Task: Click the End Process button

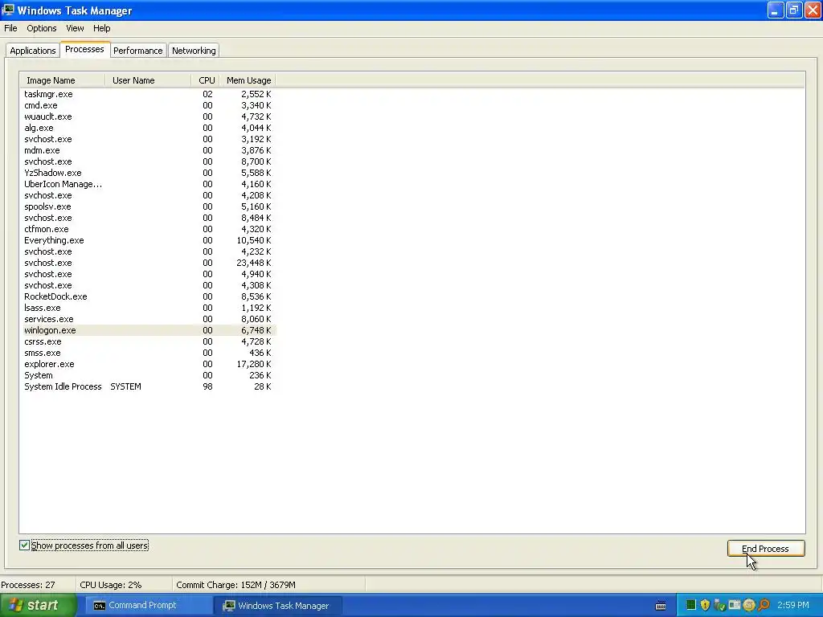Action: point(765,548)
